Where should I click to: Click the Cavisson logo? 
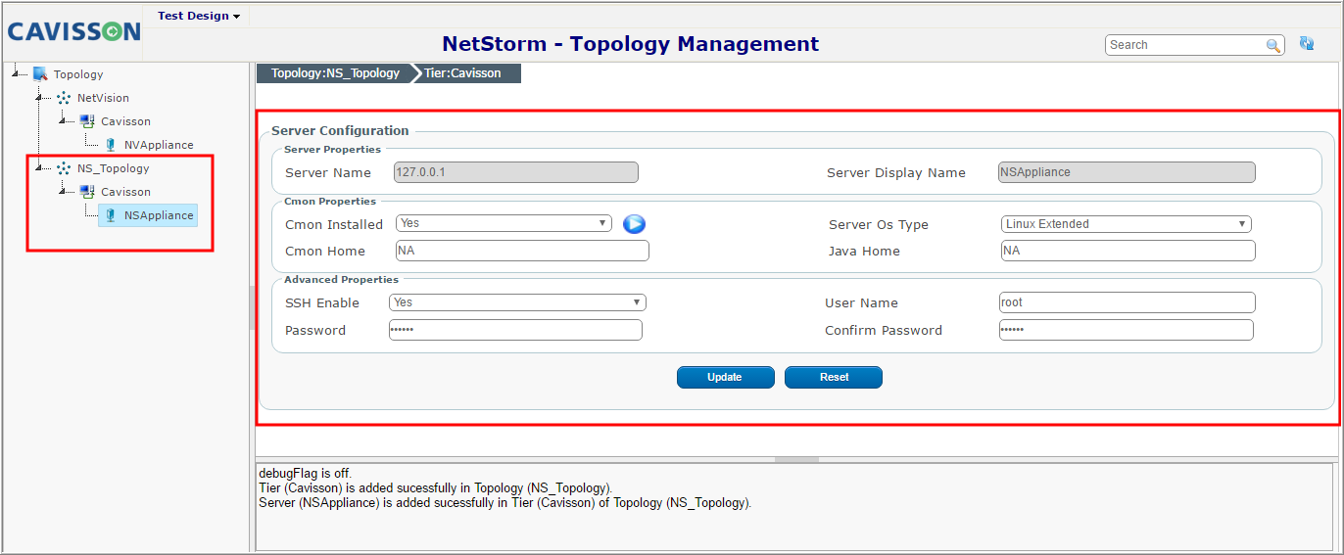74,31
